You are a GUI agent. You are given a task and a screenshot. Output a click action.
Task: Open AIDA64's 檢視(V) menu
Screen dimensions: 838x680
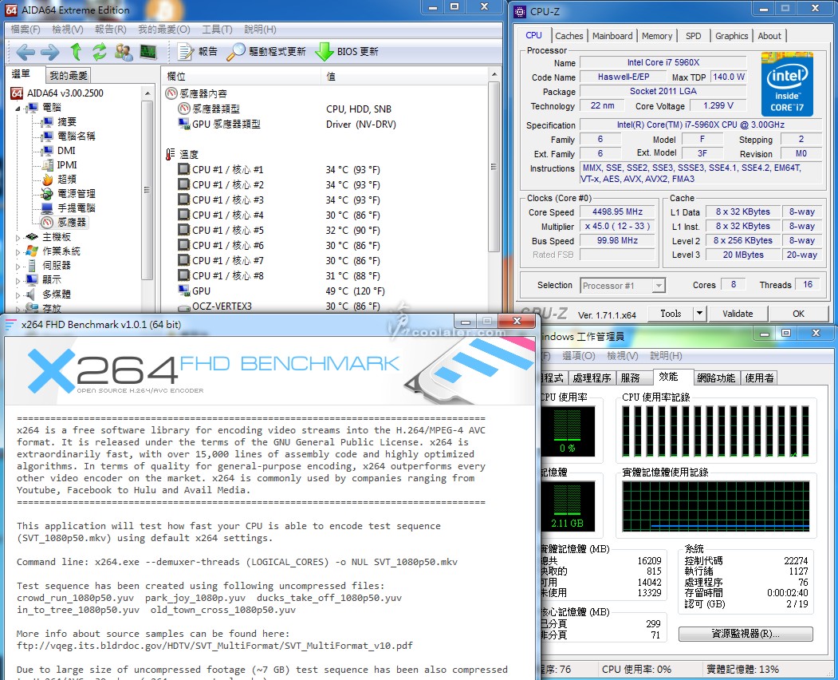click(68, 30)
